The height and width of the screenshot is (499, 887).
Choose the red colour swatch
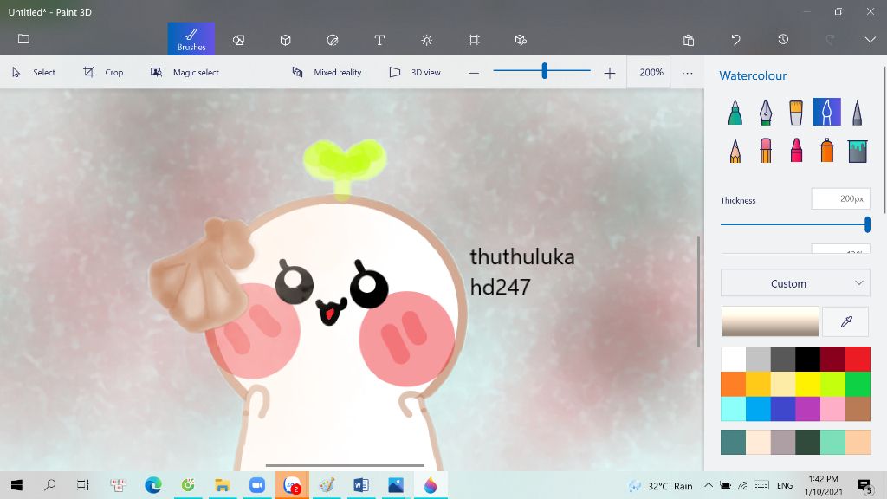point(858,360)
